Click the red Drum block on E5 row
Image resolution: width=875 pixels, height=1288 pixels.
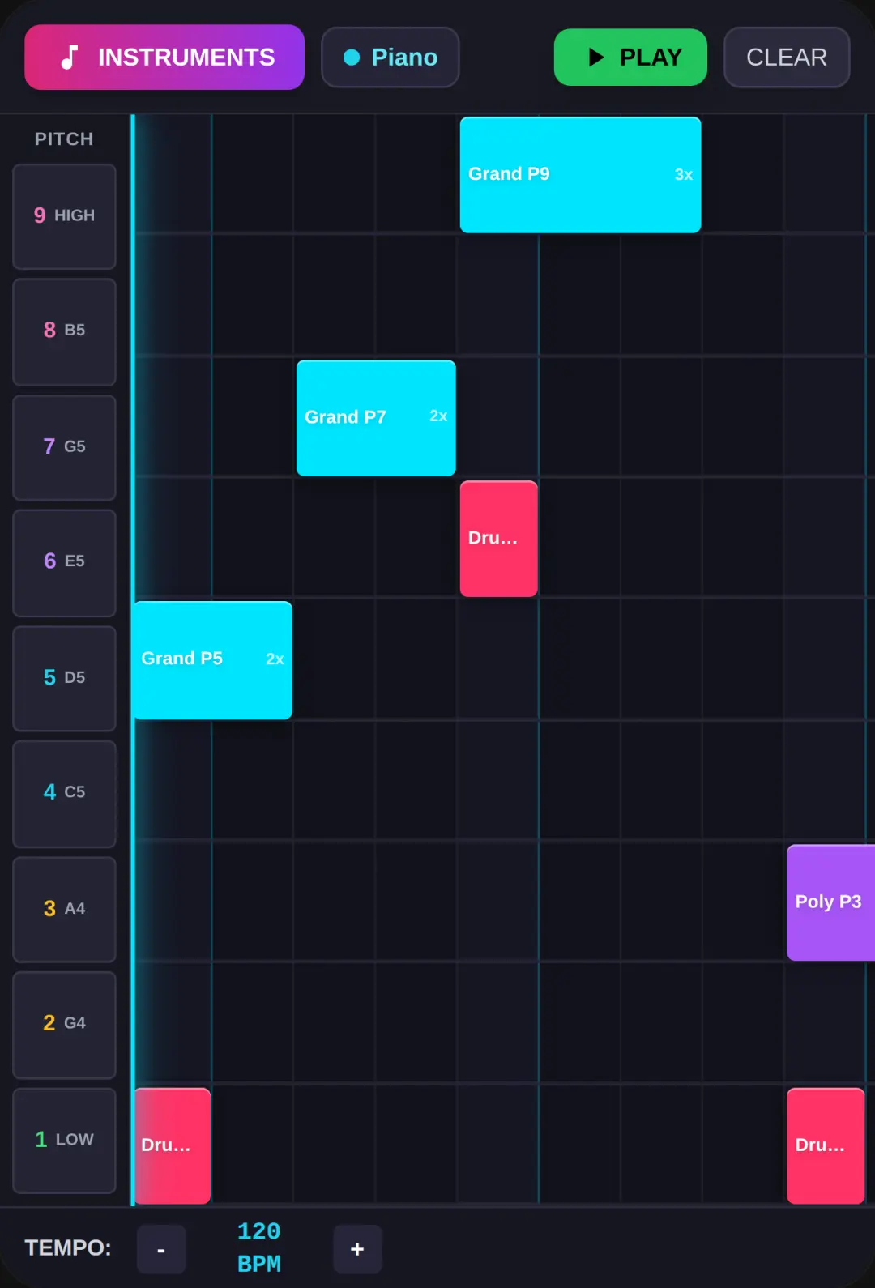pos(499,539)
